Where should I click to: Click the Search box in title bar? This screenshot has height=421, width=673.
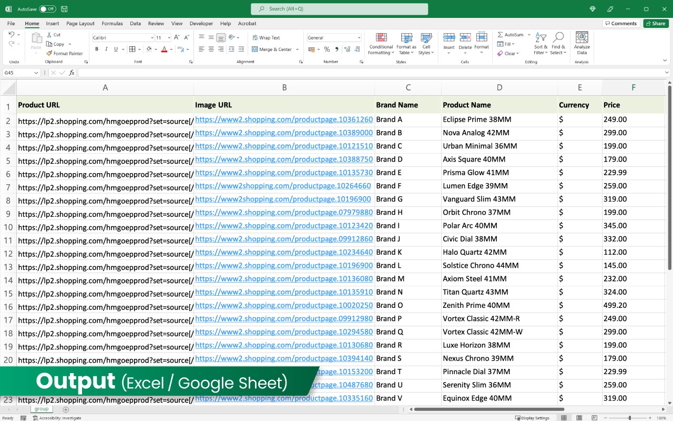(339, 9)
